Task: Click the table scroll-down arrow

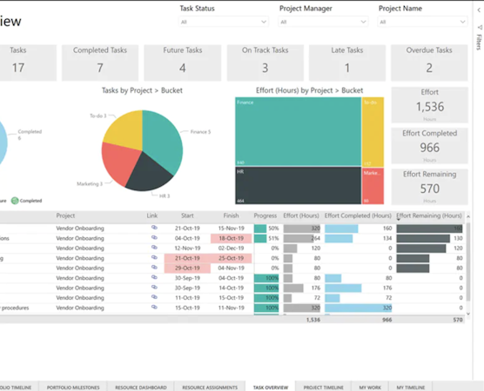Action: coord(468,314)
